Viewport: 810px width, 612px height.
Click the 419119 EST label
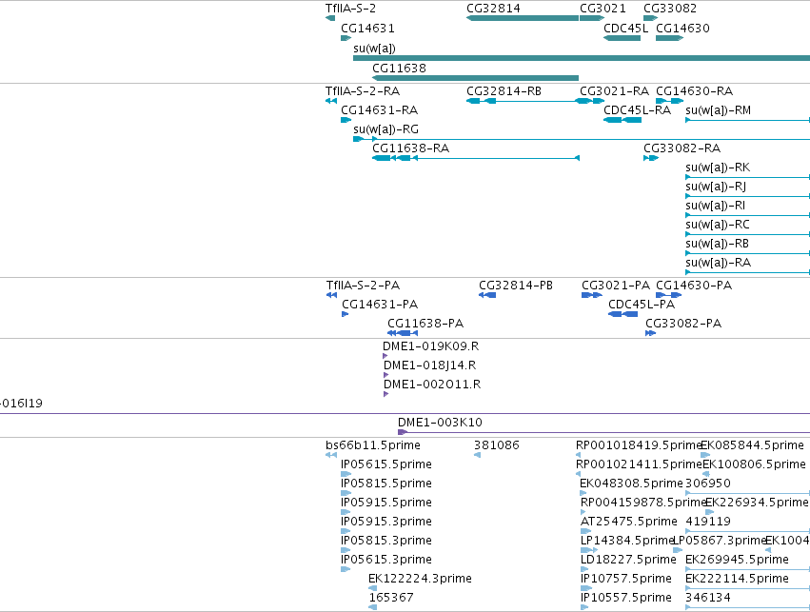click(708, 522)
